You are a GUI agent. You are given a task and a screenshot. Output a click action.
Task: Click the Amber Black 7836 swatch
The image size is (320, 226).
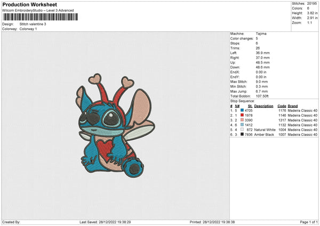(242, 134)
